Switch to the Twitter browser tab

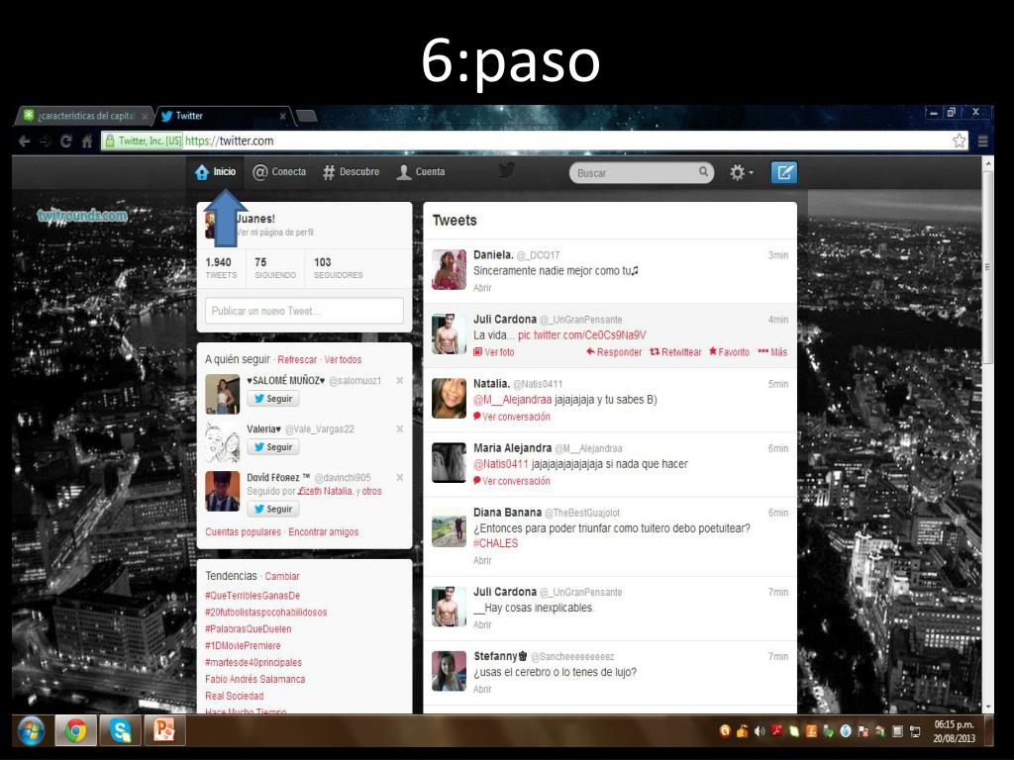(x=220, y=117)
